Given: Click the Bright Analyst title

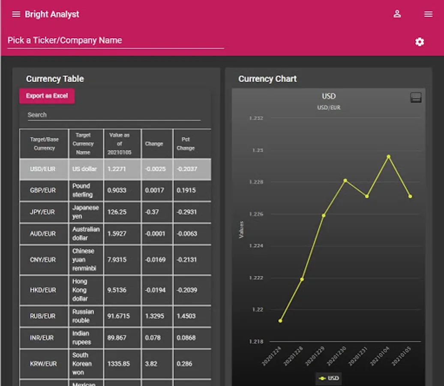Looking at the screenshot, I should 52,14.
